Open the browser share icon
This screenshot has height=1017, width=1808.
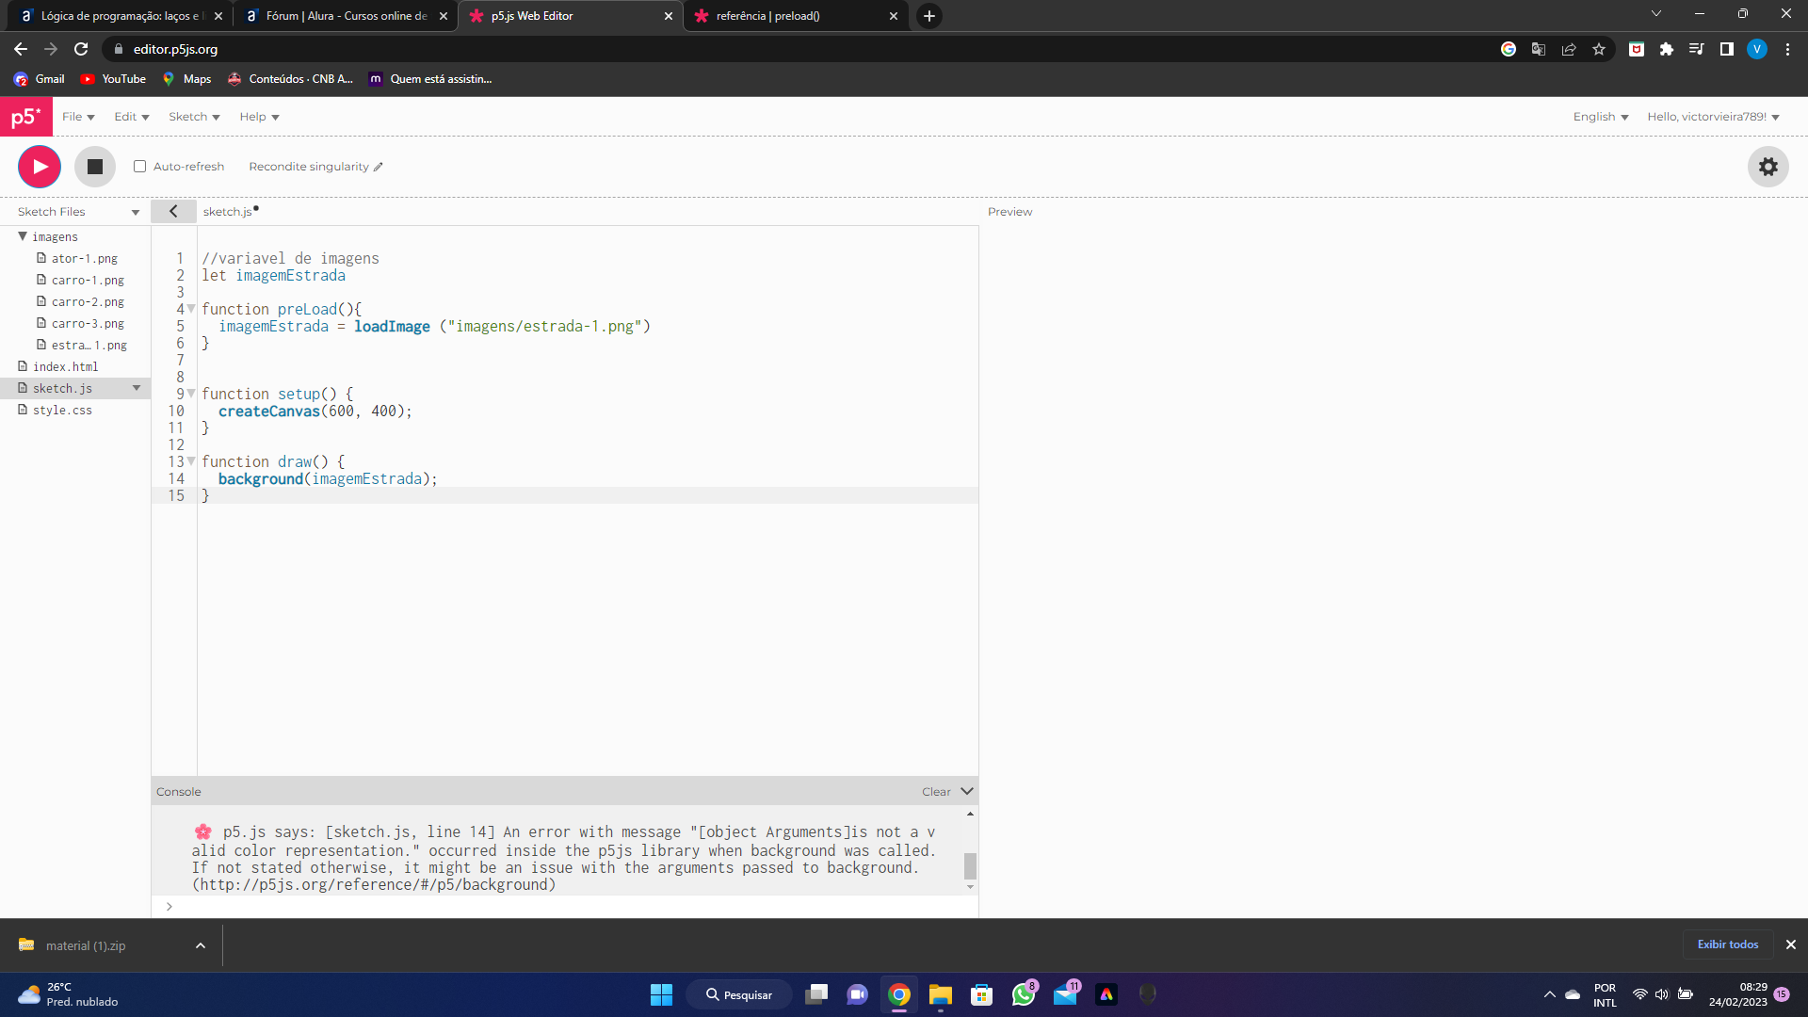point(1569,49)
